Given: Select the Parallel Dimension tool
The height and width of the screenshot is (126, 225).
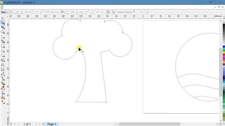Looking at the screenshot, I should [2, 74].
